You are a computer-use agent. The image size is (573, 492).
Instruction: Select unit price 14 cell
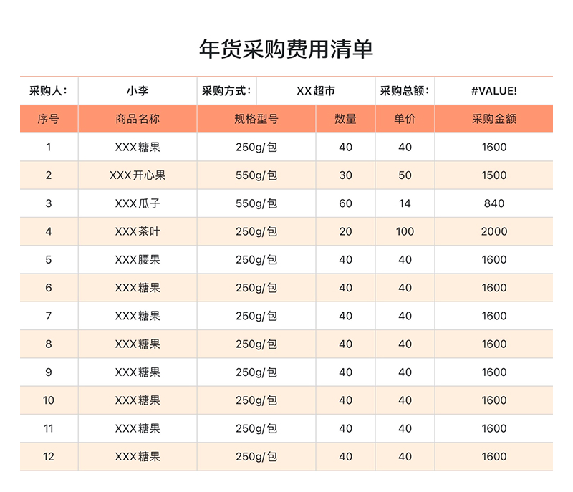coord(405,203)
